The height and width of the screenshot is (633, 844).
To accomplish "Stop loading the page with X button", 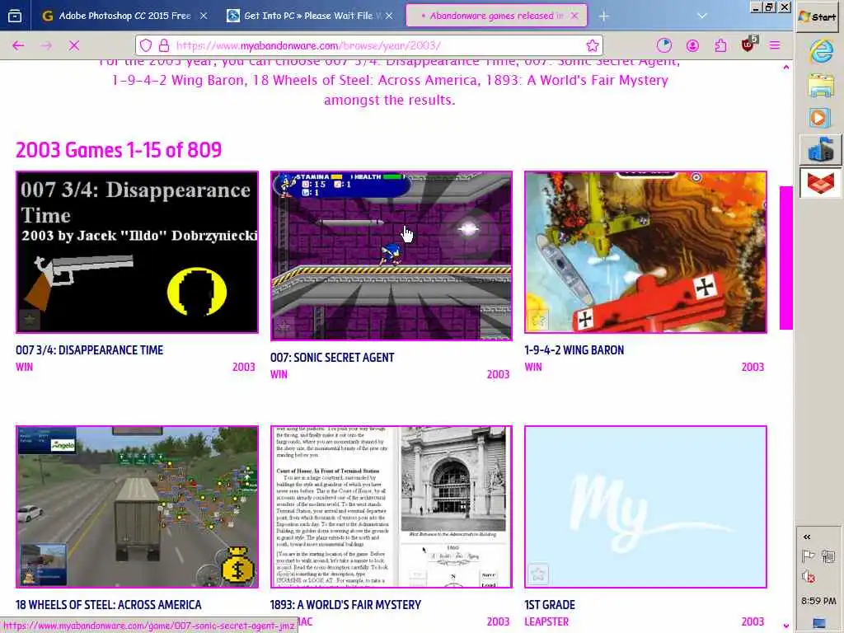I will [74, 46].
